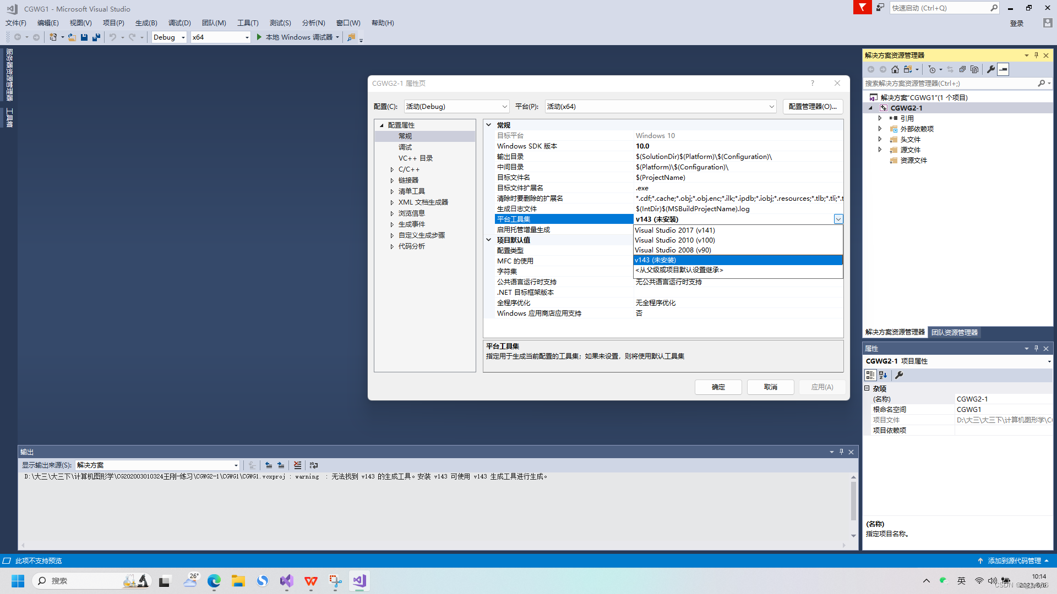Click the 配置管理器(O)... button
Image resolution: width=1057 pixels, height=594 pixels.
pos(813,107)
